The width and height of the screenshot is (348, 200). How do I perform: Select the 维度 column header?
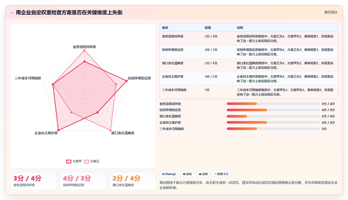click(165, 28)
